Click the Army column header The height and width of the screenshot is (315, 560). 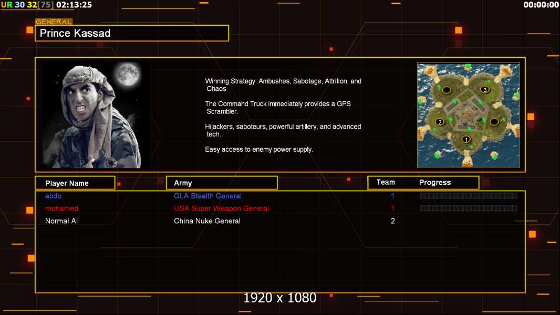pos(222,183)
